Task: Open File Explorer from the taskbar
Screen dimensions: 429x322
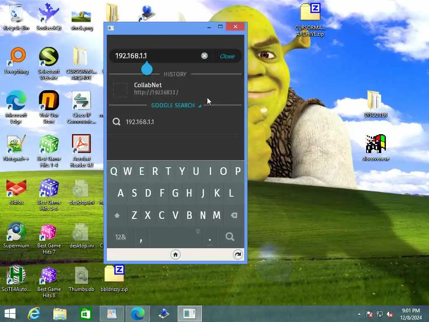Action: pyautogui.click(x=59, y=314)
